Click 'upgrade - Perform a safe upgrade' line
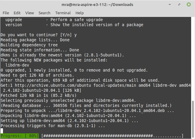This screenshot has width=195, height=139. pos(54,20)
